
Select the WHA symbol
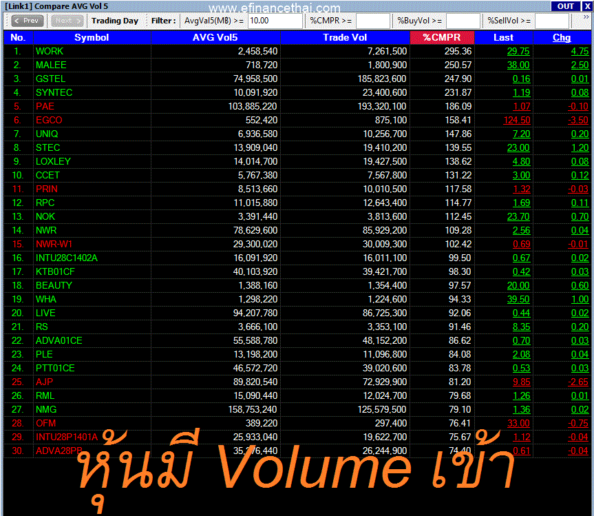pos(46,299)
